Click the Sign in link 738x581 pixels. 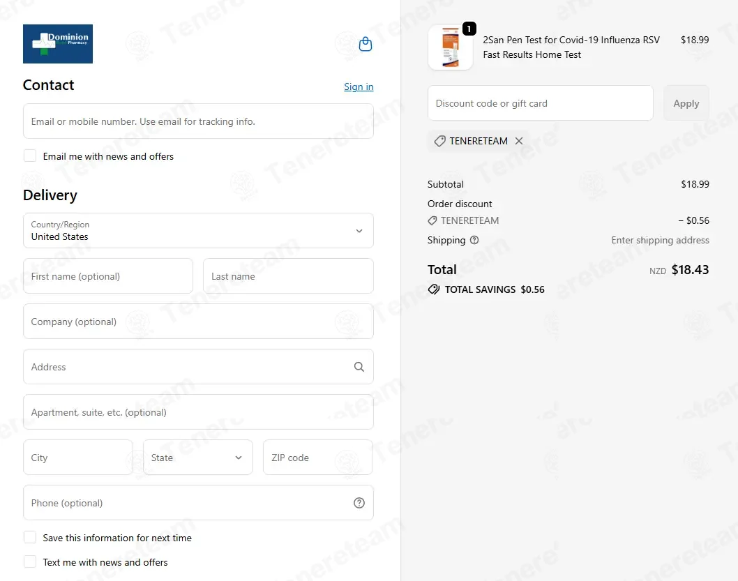(359, 86)
